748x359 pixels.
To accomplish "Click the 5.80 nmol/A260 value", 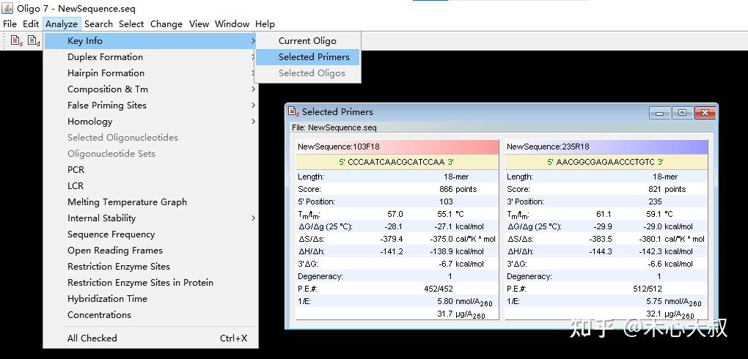I will tap(465, 302).
